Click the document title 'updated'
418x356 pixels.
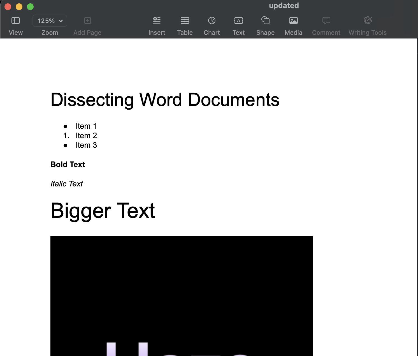click(x=284, y=6)
